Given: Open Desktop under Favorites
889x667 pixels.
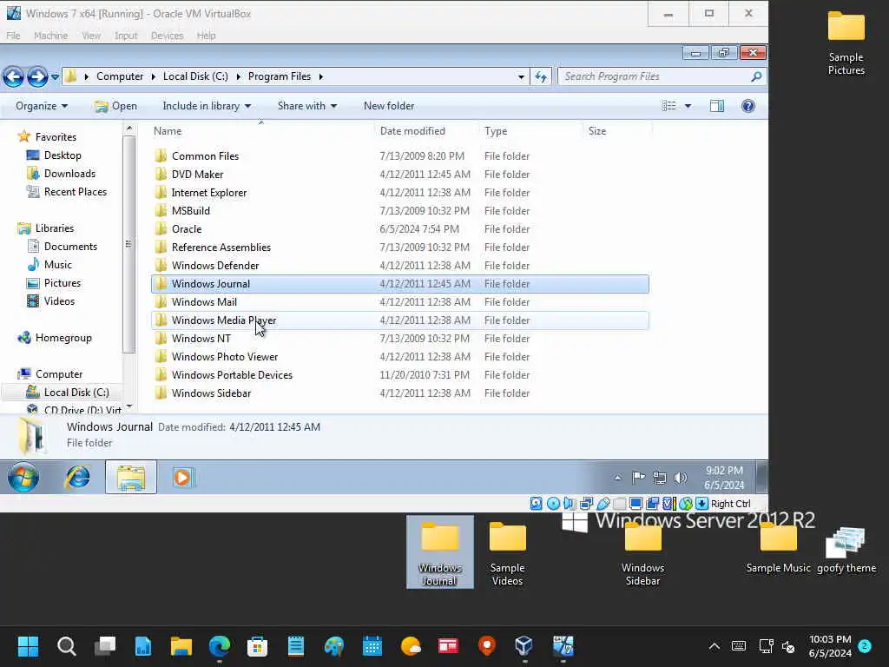Looking at the screenshot, I should pos(55,155).
